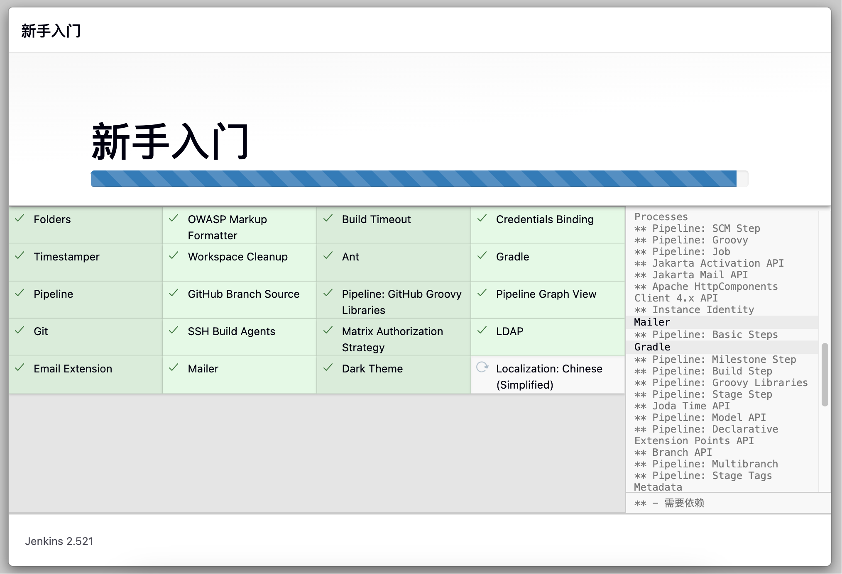Image resolution: width=842 pixels, height=574 pixels.
Task: Click the checkmark next to LDAP
Action: [482, 330]
